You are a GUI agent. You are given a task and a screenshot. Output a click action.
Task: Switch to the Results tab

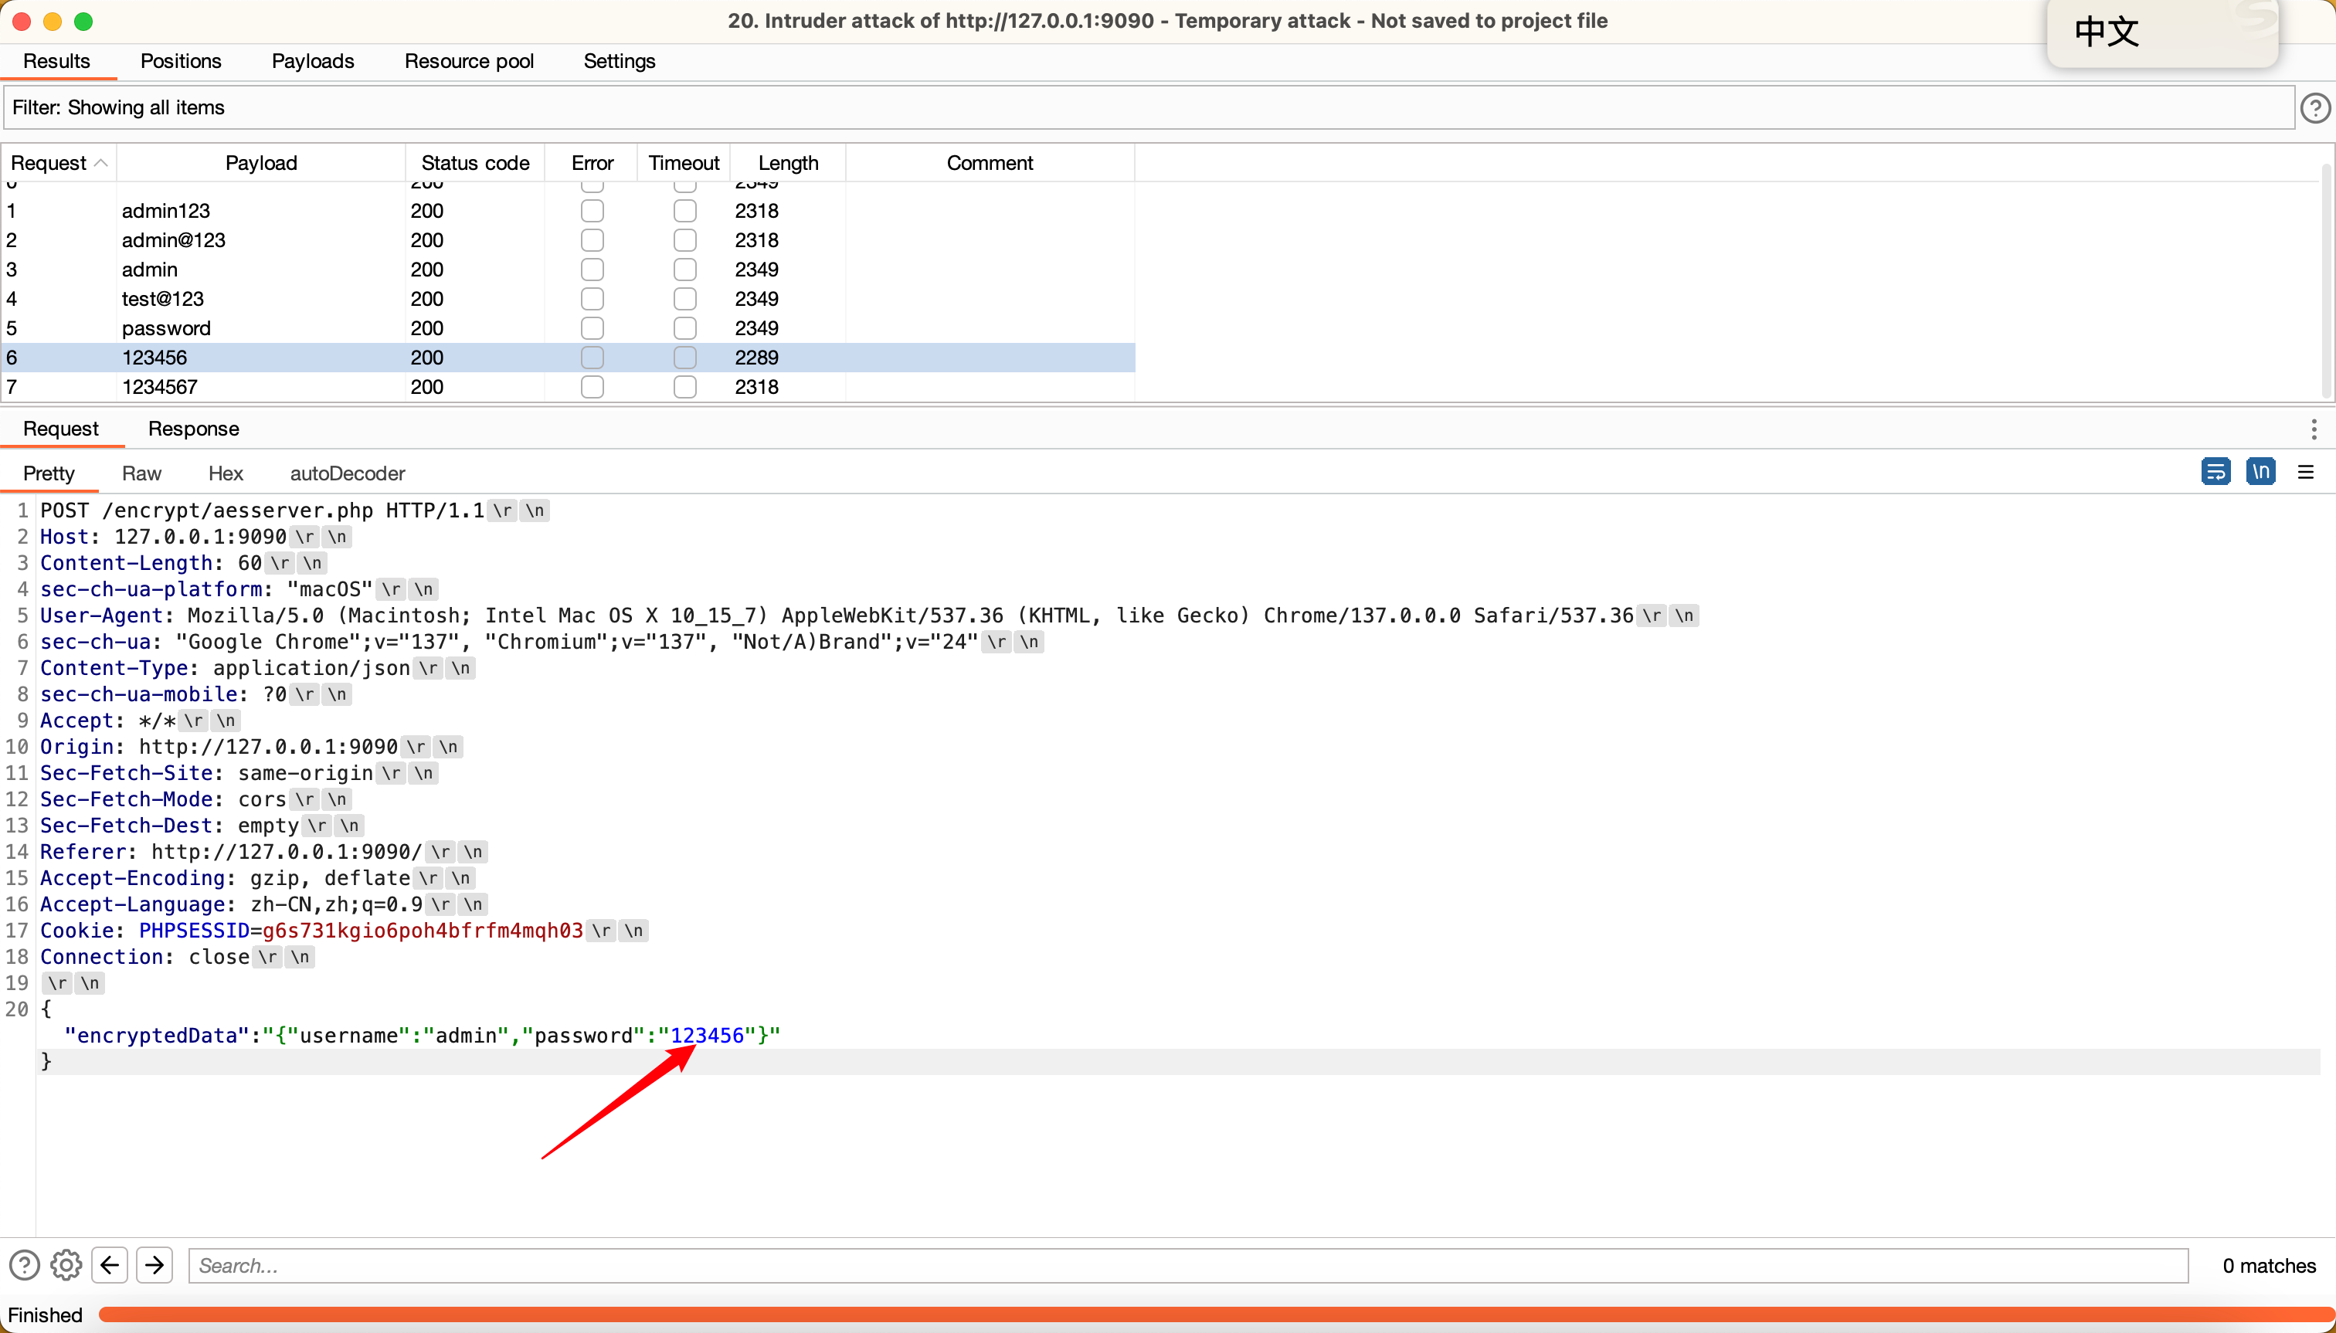pos(56,61)
